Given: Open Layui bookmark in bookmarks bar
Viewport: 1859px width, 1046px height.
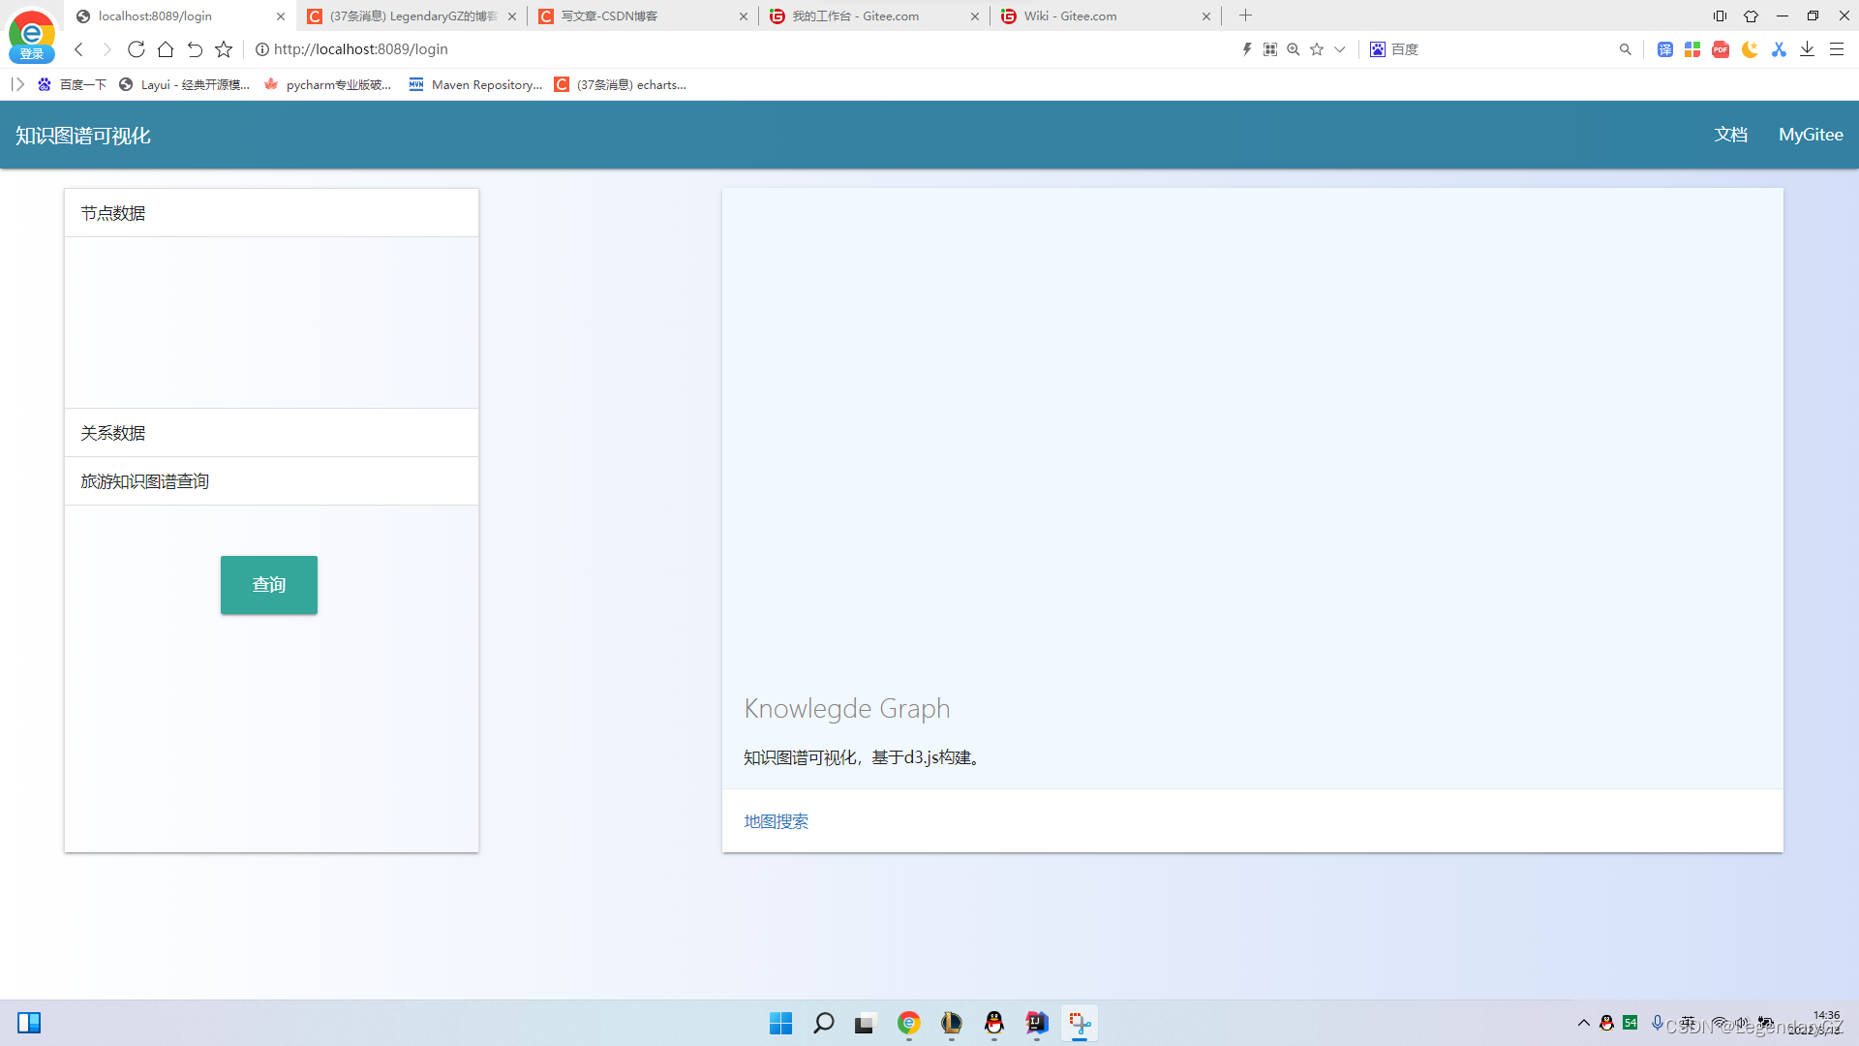Looking at the screenshot, I should pyautogui.click(x=185, y=85).
